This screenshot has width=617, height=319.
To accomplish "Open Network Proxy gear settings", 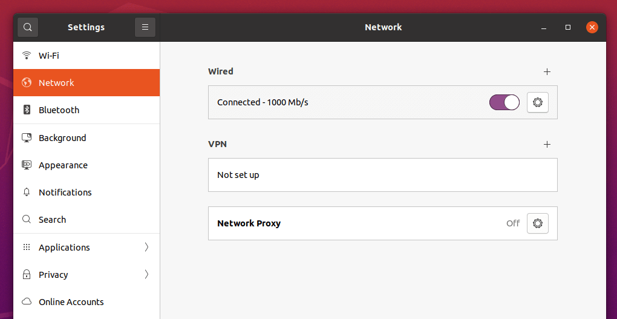I will pyautogui.click(x=537, y=223).
